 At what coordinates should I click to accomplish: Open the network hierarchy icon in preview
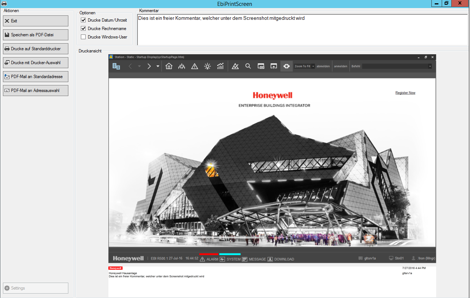[182, 66]
